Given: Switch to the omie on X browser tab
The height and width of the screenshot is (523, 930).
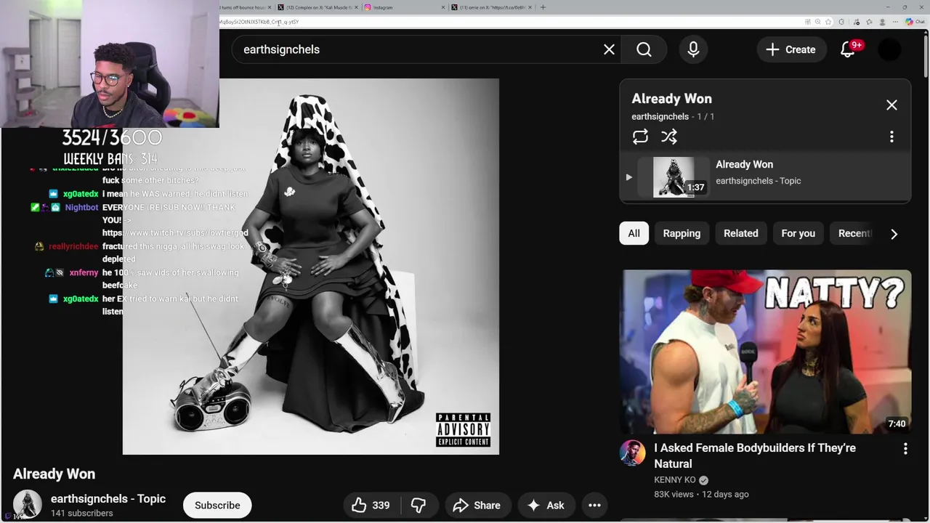Looking at the screenshot, I should (491, 7).
